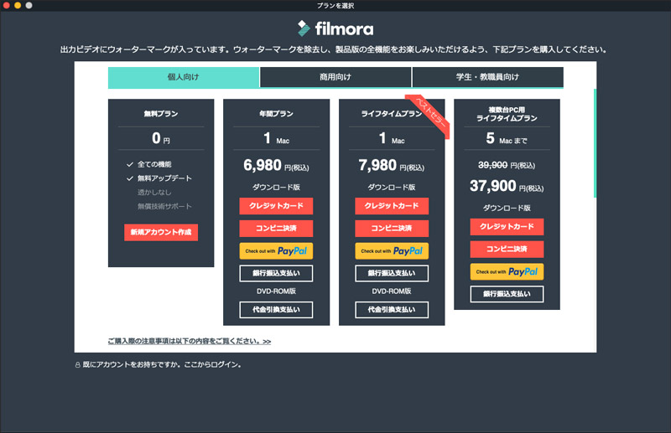Click the 無料プラン heading
The width and height of the screenshot is (671, 433).
(161, 114)
